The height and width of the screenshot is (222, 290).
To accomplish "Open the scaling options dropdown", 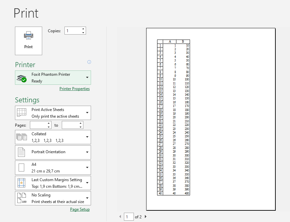I will (x=88, y=198).
